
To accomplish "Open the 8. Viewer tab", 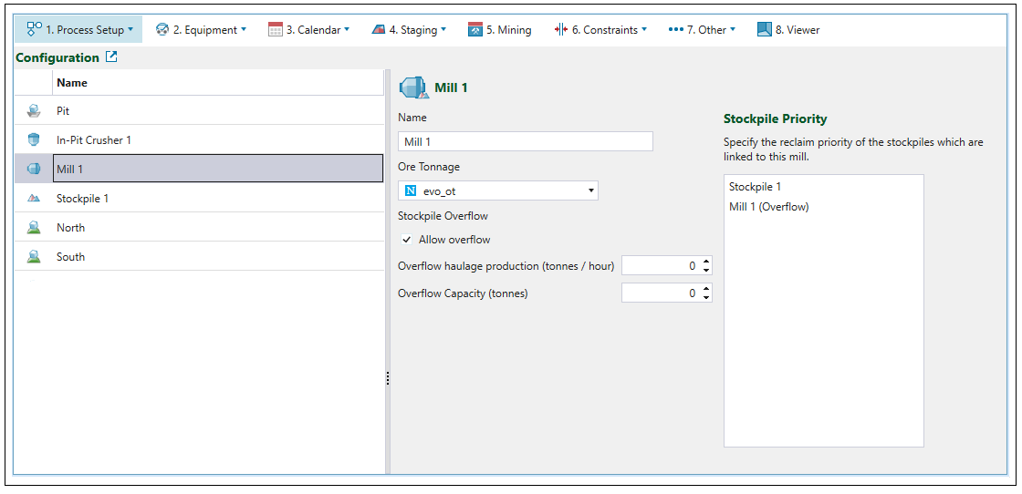I will 788,30.
